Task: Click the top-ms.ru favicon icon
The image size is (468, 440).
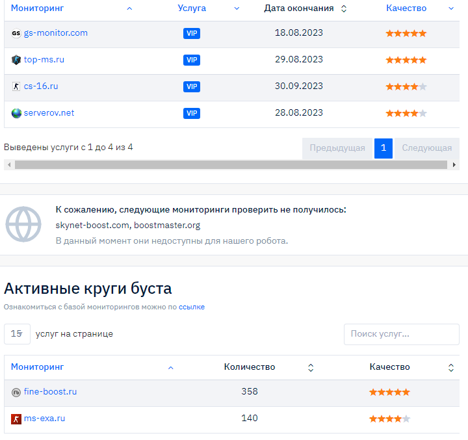Action: tap(16, 60)
